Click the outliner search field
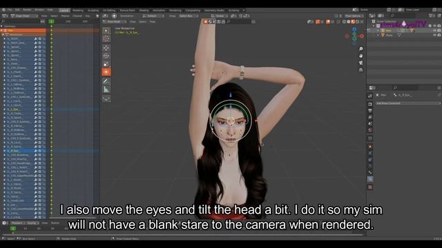The height and width of the screenshot is (248, 442). (x=403, y=16)
